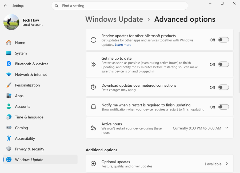Viewport: 240px width, 173px height.
Task: Click the Apps icon in sidebar
Action: (x=9, y=96)
